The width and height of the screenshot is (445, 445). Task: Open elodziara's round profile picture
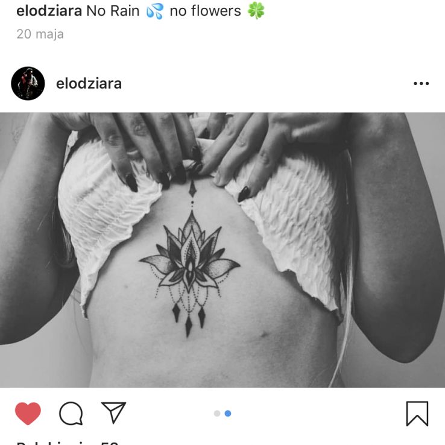(x=28, y=83)
